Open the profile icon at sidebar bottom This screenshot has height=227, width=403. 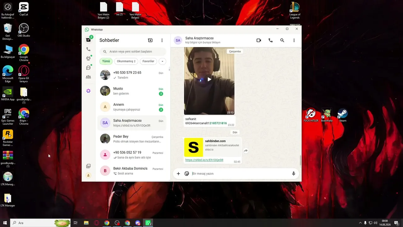coord(88,175)
